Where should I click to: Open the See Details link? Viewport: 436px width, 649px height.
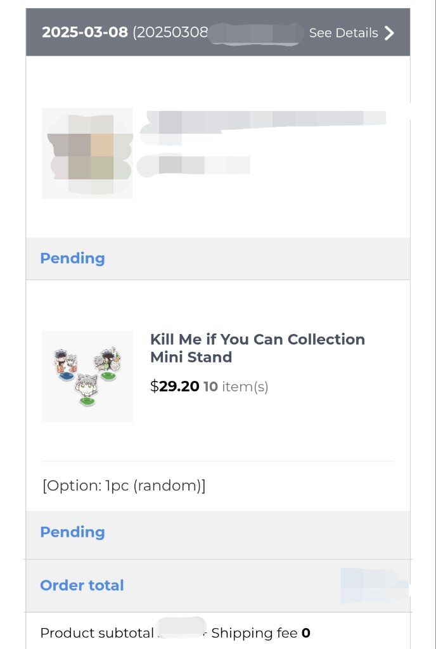point(343,33)
